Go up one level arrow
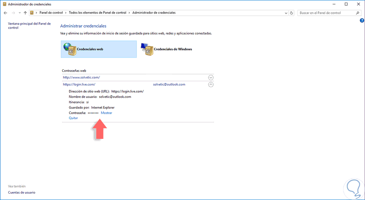Viewport: 365px width, 200px height. pyautogui.click(x=26, y=13)
